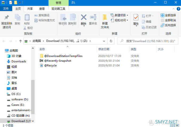This screenshot has width=181, height=127.
Task: Collapse the ribbon with the chevron
Action: [x=174, y=9]
